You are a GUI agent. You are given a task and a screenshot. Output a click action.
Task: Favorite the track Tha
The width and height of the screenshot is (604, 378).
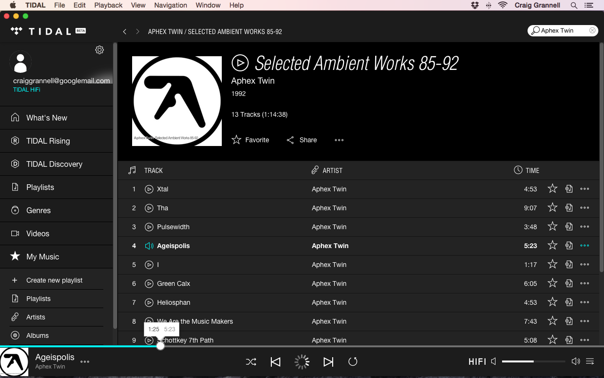tap(553, 207)
